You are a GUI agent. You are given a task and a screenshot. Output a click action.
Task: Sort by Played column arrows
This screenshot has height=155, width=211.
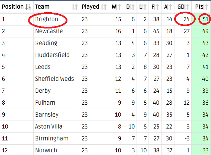tap(104, 7)
